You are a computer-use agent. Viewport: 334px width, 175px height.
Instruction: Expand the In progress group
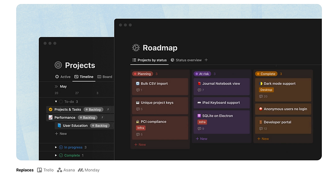56,147
